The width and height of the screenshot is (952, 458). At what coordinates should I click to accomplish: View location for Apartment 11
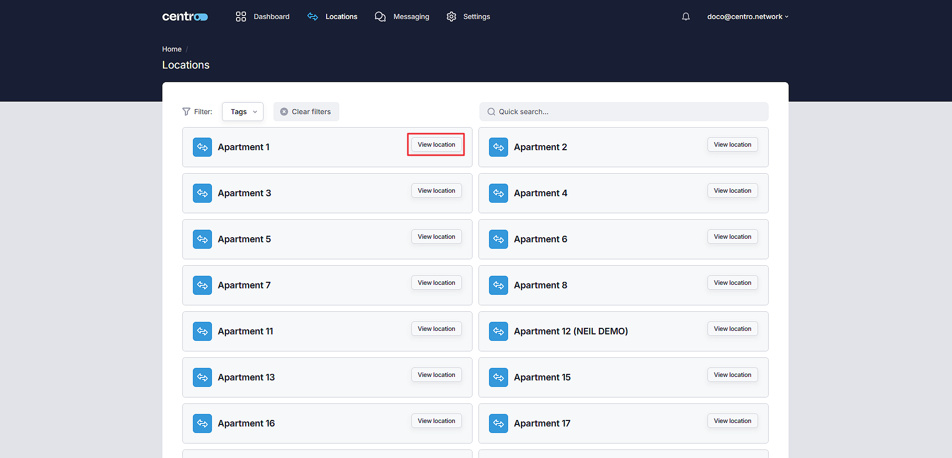click(x=436, y=329)
